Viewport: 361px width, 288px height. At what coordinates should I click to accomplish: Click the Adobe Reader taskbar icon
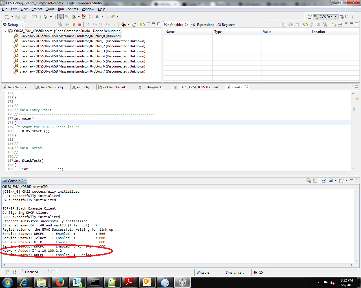point(129,282)
